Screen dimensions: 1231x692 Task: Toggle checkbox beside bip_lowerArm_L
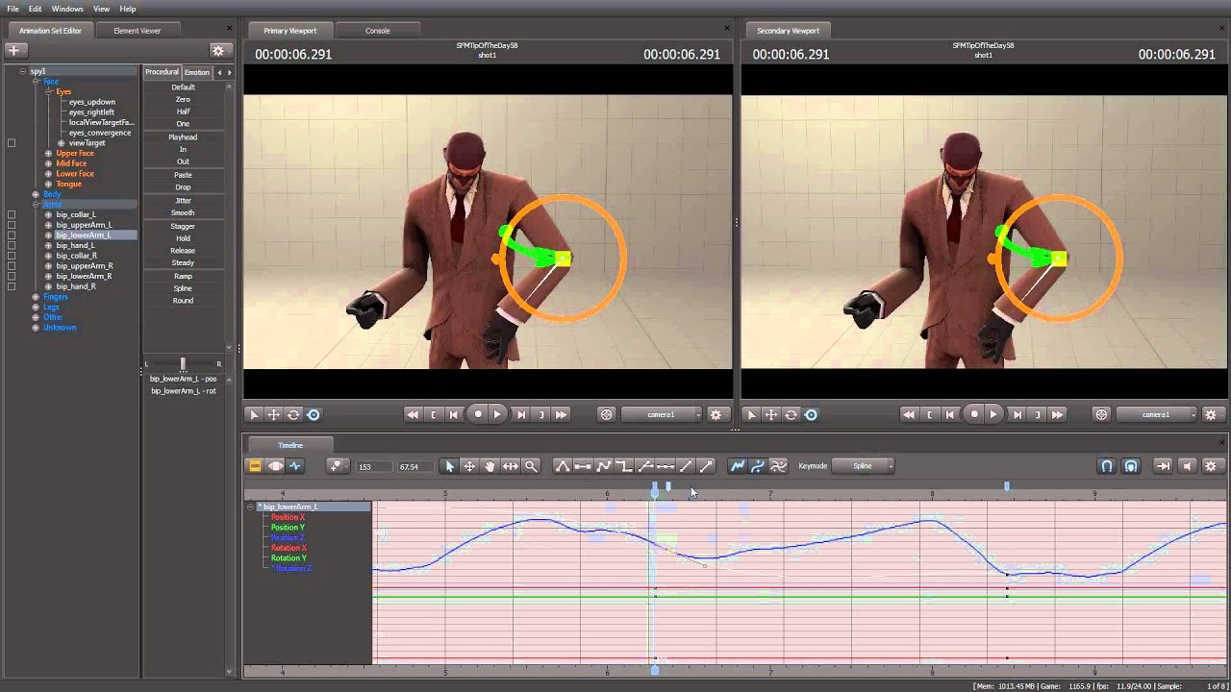[12, 235]
